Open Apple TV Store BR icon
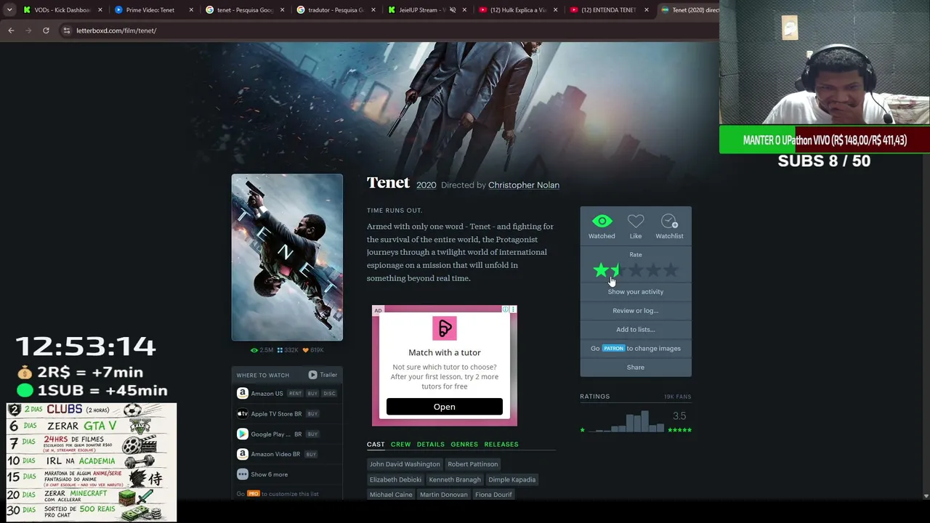 point(243,413)
